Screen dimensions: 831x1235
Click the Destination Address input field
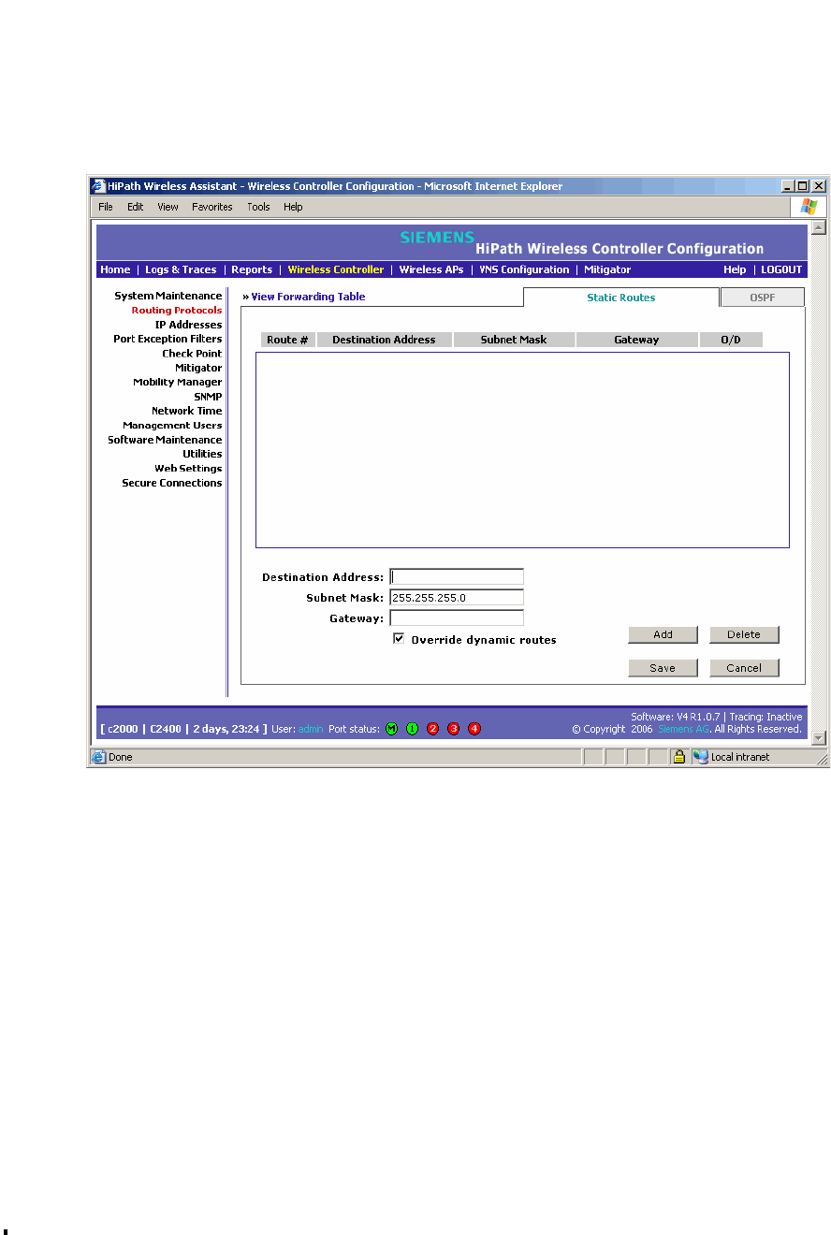click(x=457, y=577)
